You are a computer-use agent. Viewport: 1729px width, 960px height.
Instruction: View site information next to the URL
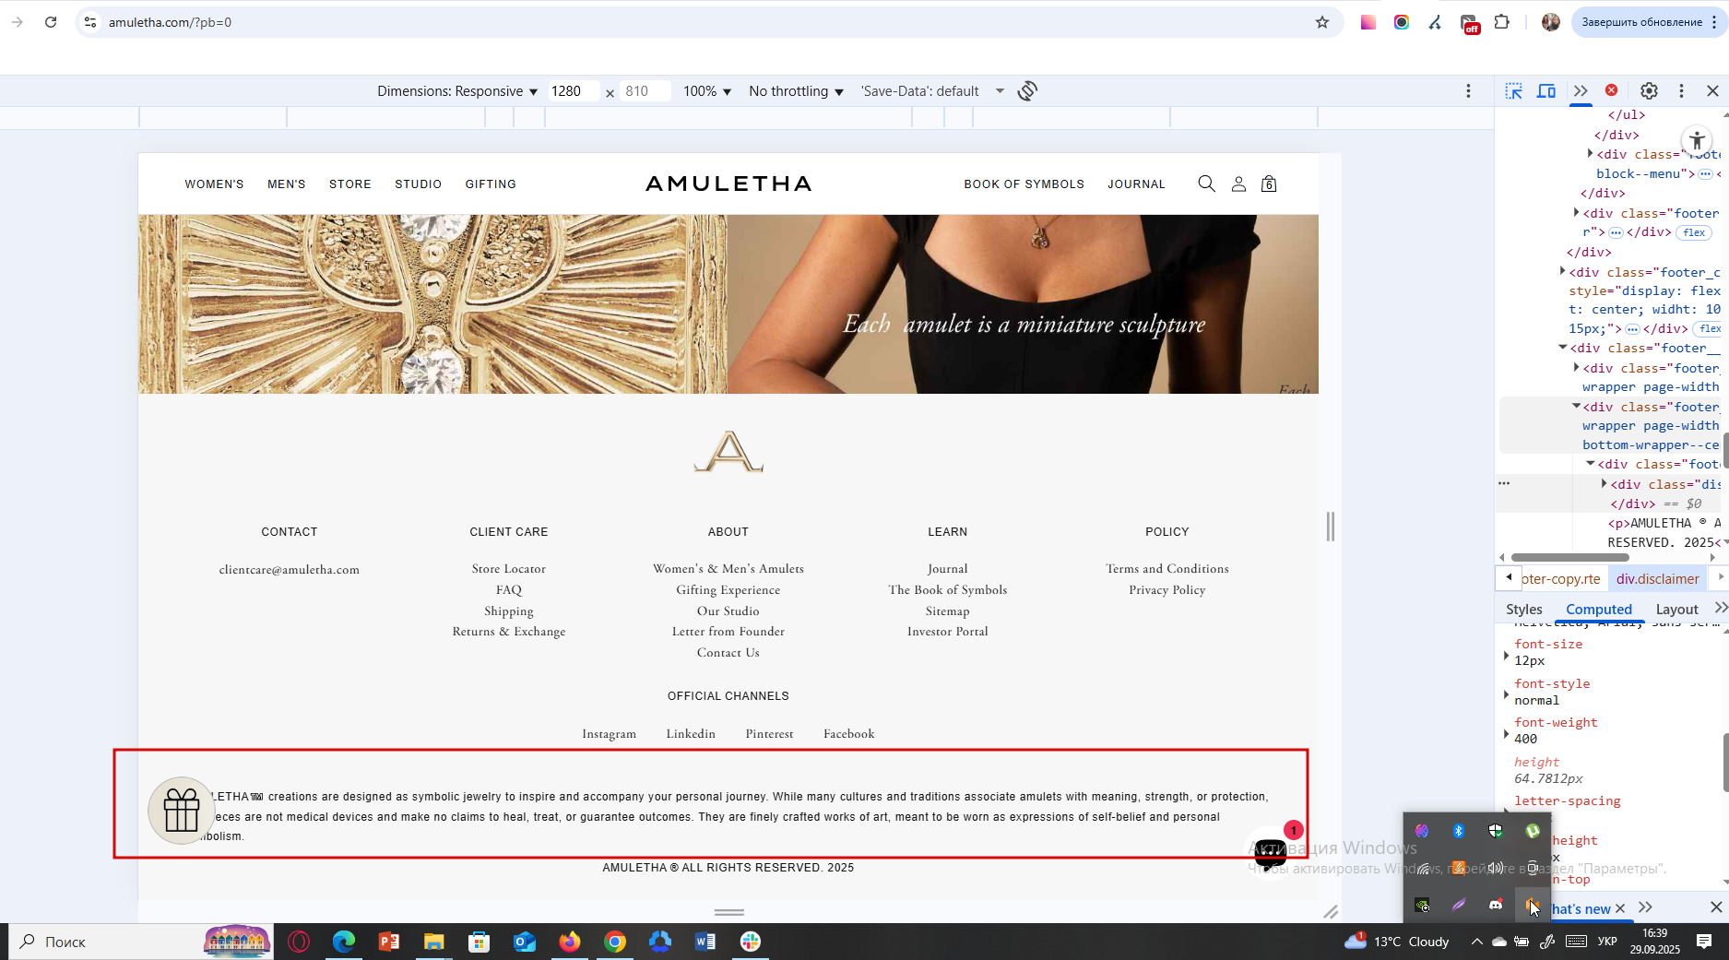tap(89, 22)
